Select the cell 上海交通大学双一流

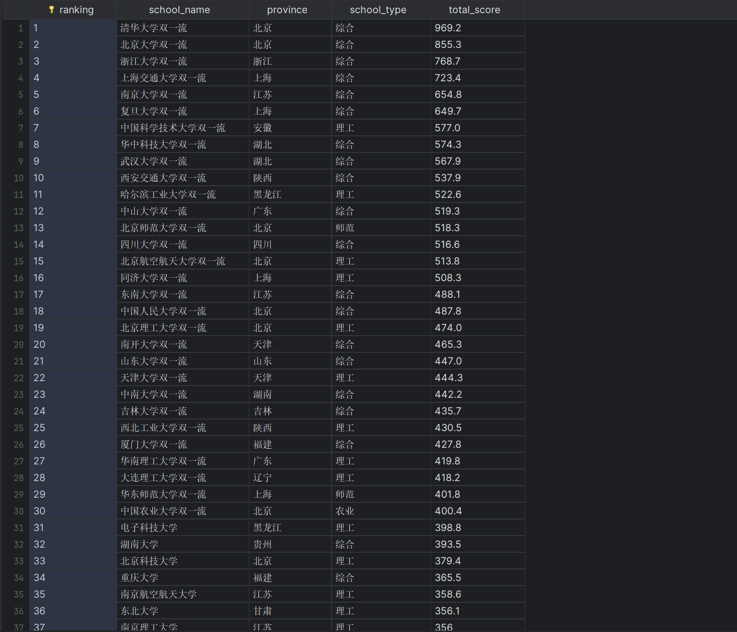pyautogui.click(x=183, y=78)
